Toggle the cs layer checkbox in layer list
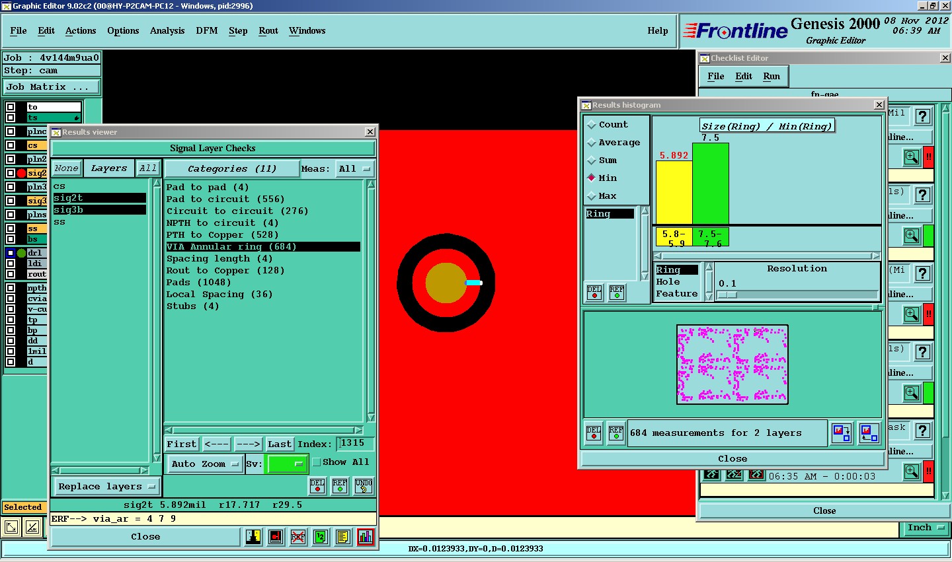The width and height of the screenshot is (952, 562). 11,145
